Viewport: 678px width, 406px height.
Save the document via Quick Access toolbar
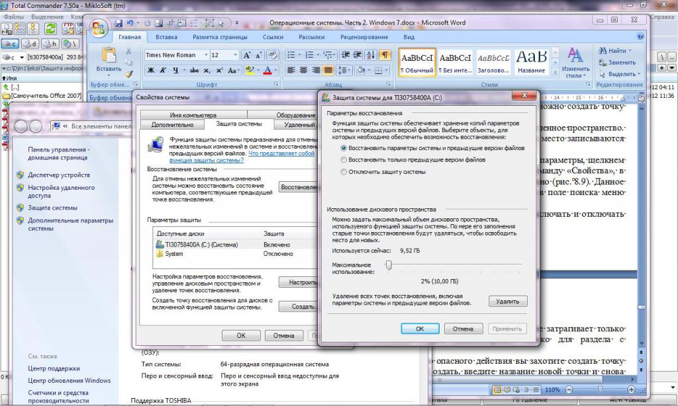tap(119, 23)
